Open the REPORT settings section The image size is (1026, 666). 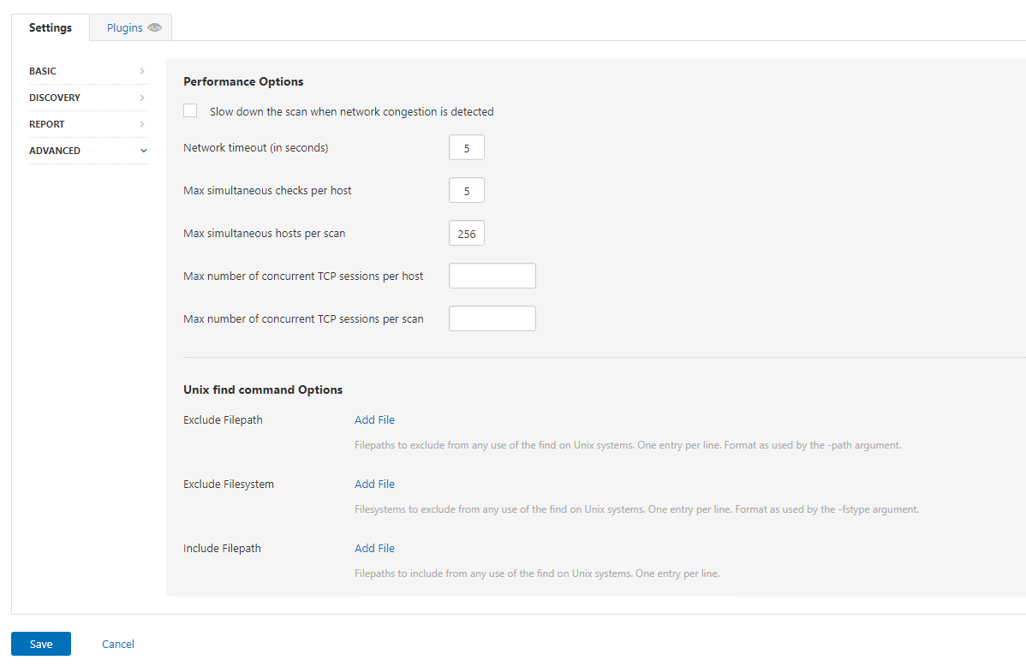[x=88, y=124]
